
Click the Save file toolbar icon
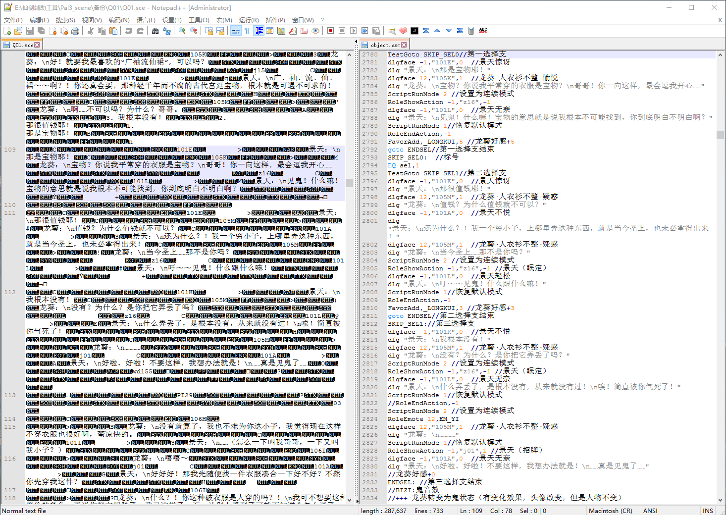pos(30,31)
